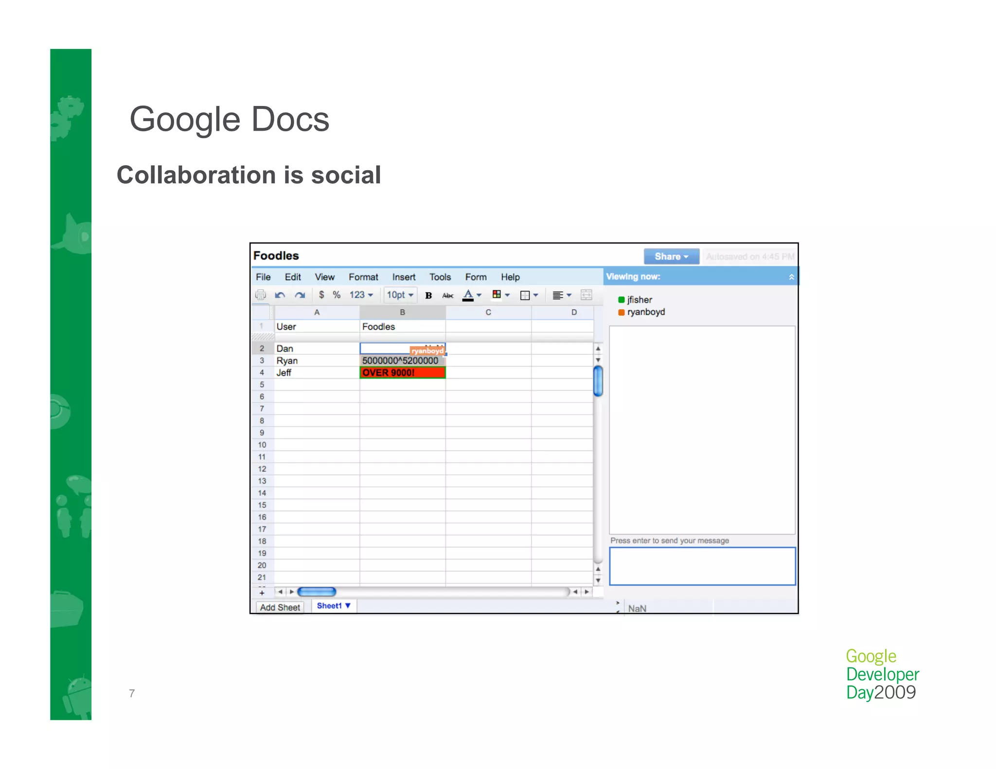Screen dimensions: 996x769
Task: Collapse the Viewing now panel chevron
Action: click(x=791, y=277)
